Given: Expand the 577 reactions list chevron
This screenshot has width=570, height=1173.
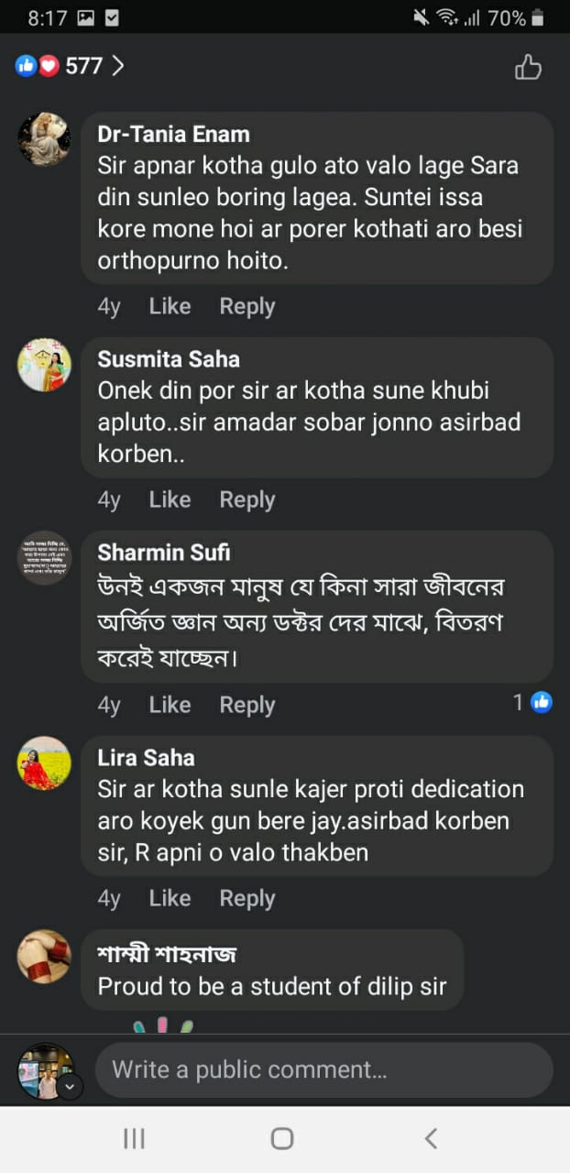Looking at the screenshot, I should [x=117, y=66].
